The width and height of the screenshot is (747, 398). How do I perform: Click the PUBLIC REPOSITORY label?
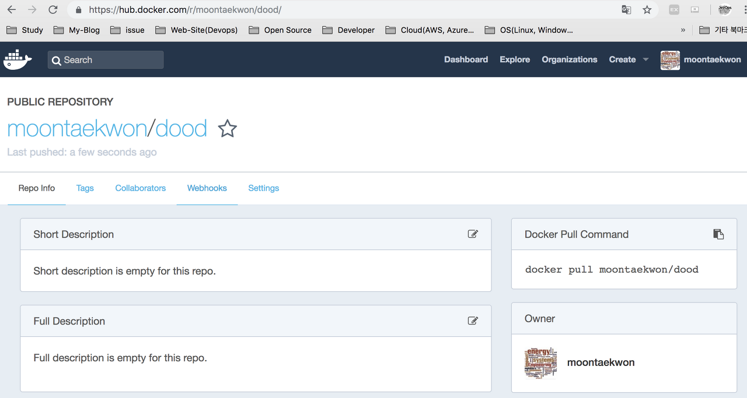(60, 102)
